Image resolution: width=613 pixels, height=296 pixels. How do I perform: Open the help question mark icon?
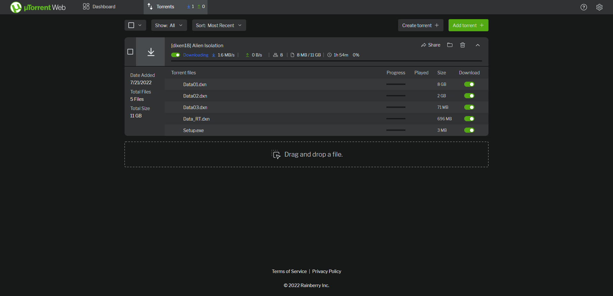point(584,7)
